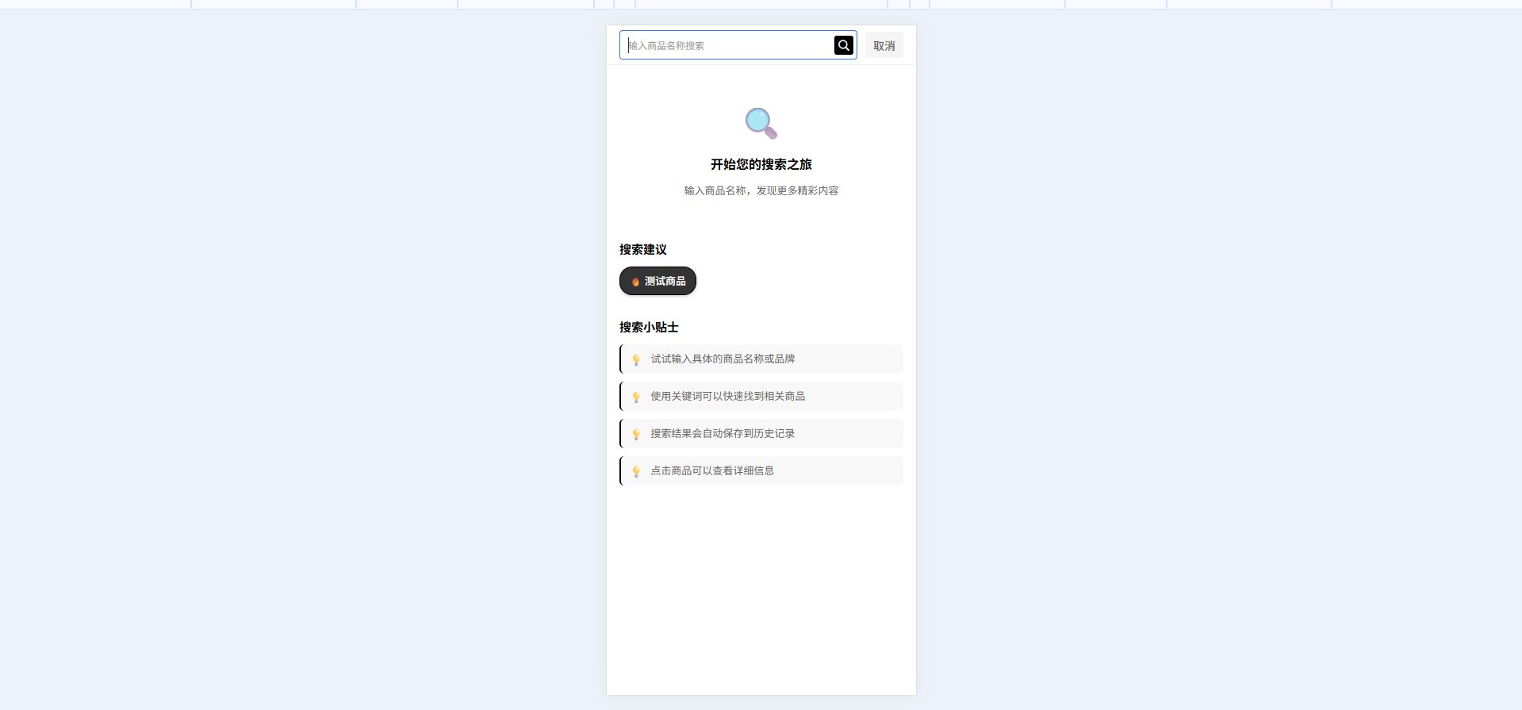The image size is (1522, 710).
Task: Click the large magnifying glass illustration
Action: [761, 123]
